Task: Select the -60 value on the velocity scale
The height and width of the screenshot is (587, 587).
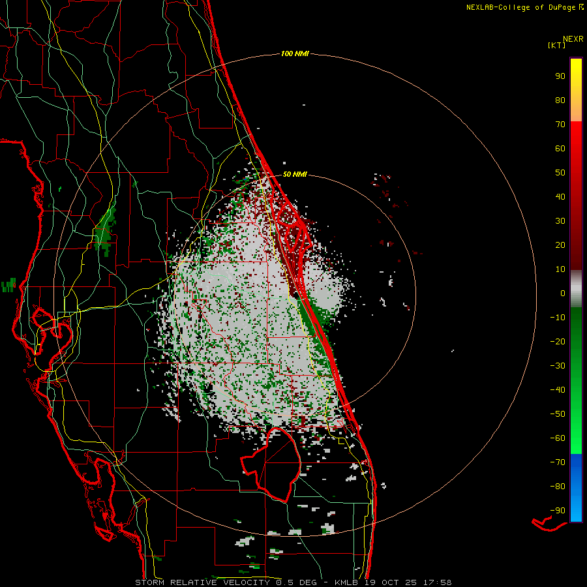Action: pyautogui.click(x=558, y=438)
